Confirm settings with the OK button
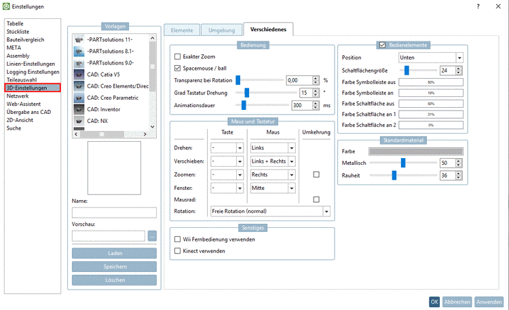Viewport: 509px width, 310px height. 434,302
